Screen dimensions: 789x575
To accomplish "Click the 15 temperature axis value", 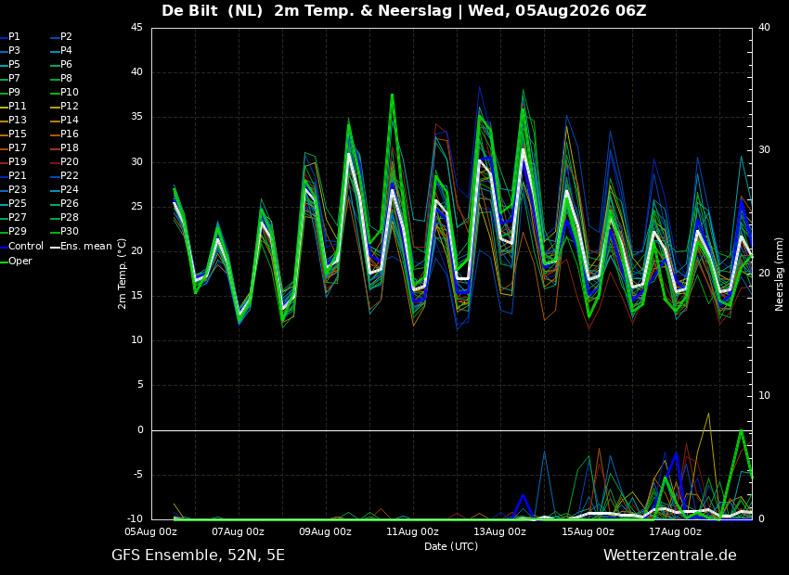I will coord(136,296).
